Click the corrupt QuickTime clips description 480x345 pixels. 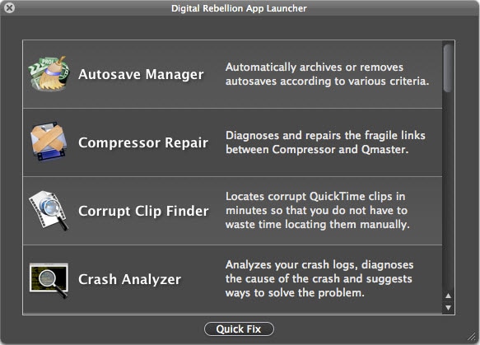tap(318, 210)
